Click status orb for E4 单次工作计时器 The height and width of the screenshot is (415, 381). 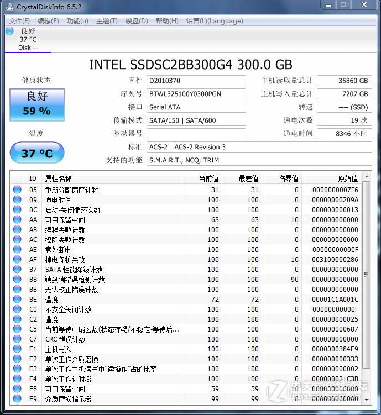17,379
